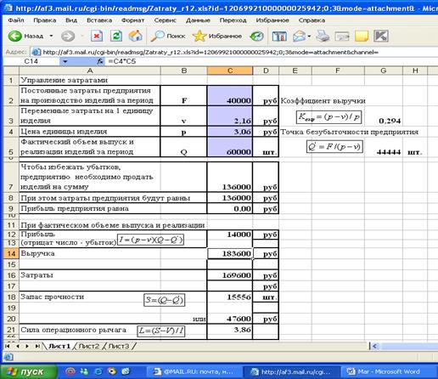Click the printer icon in the toolbar
This screenshot has height=379, width=438.
coord(323,37)
